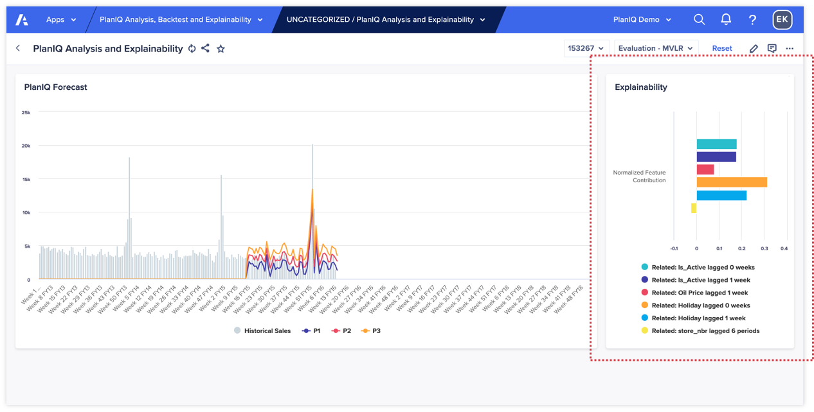Expand PlanIQ Analysis, Backtest and Explainability breadcrumb
Screen dimensions: 814x412
pyautogui.click(x=181, y=20)
